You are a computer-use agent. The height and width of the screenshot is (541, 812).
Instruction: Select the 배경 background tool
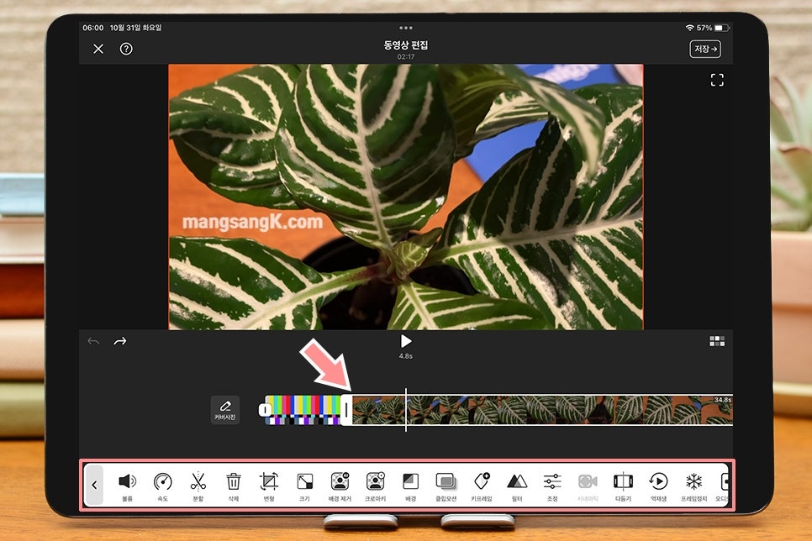(411, 486)
